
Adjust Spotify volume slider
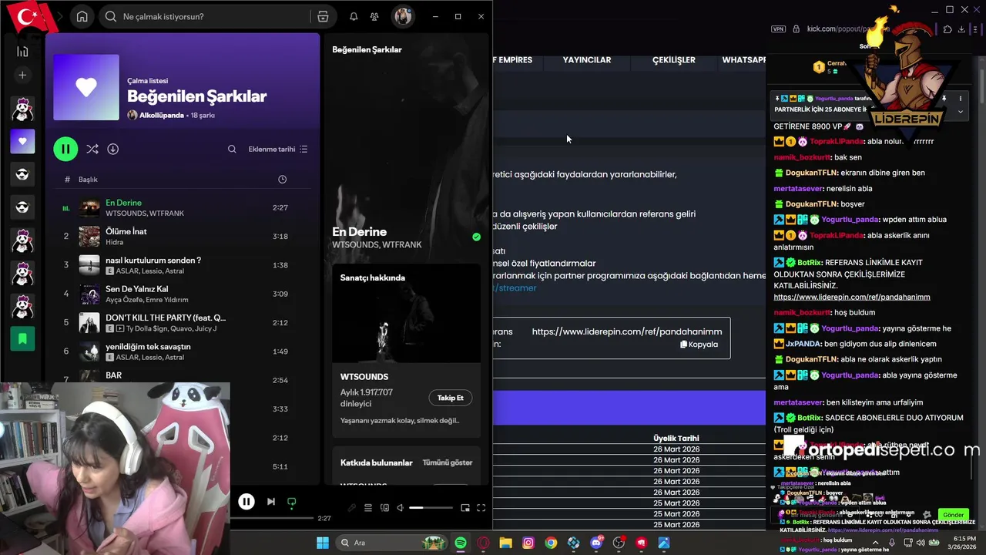(431, 508)
